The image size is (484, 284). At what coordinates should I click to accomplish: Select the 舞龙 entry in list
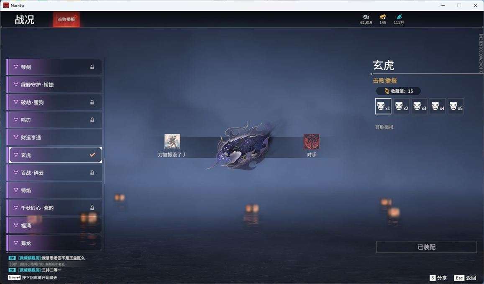[x=54, y=243]
